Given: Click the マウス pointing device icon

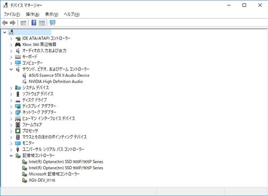Looking at the screenshot, I should click(18, 137).
